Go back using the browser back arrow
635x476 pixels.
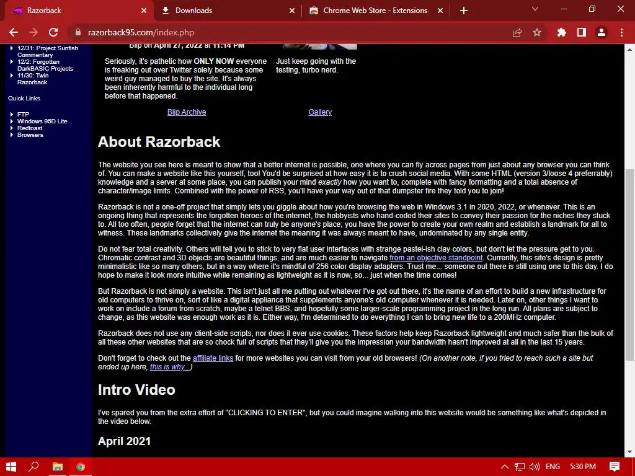pyautogui.click(x=14, y=32)
